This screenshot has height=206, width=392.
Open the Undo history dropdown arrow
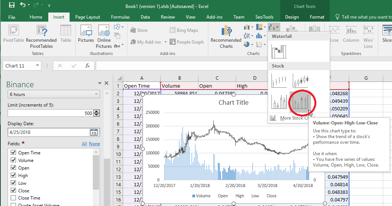click(x=29, y=5)
